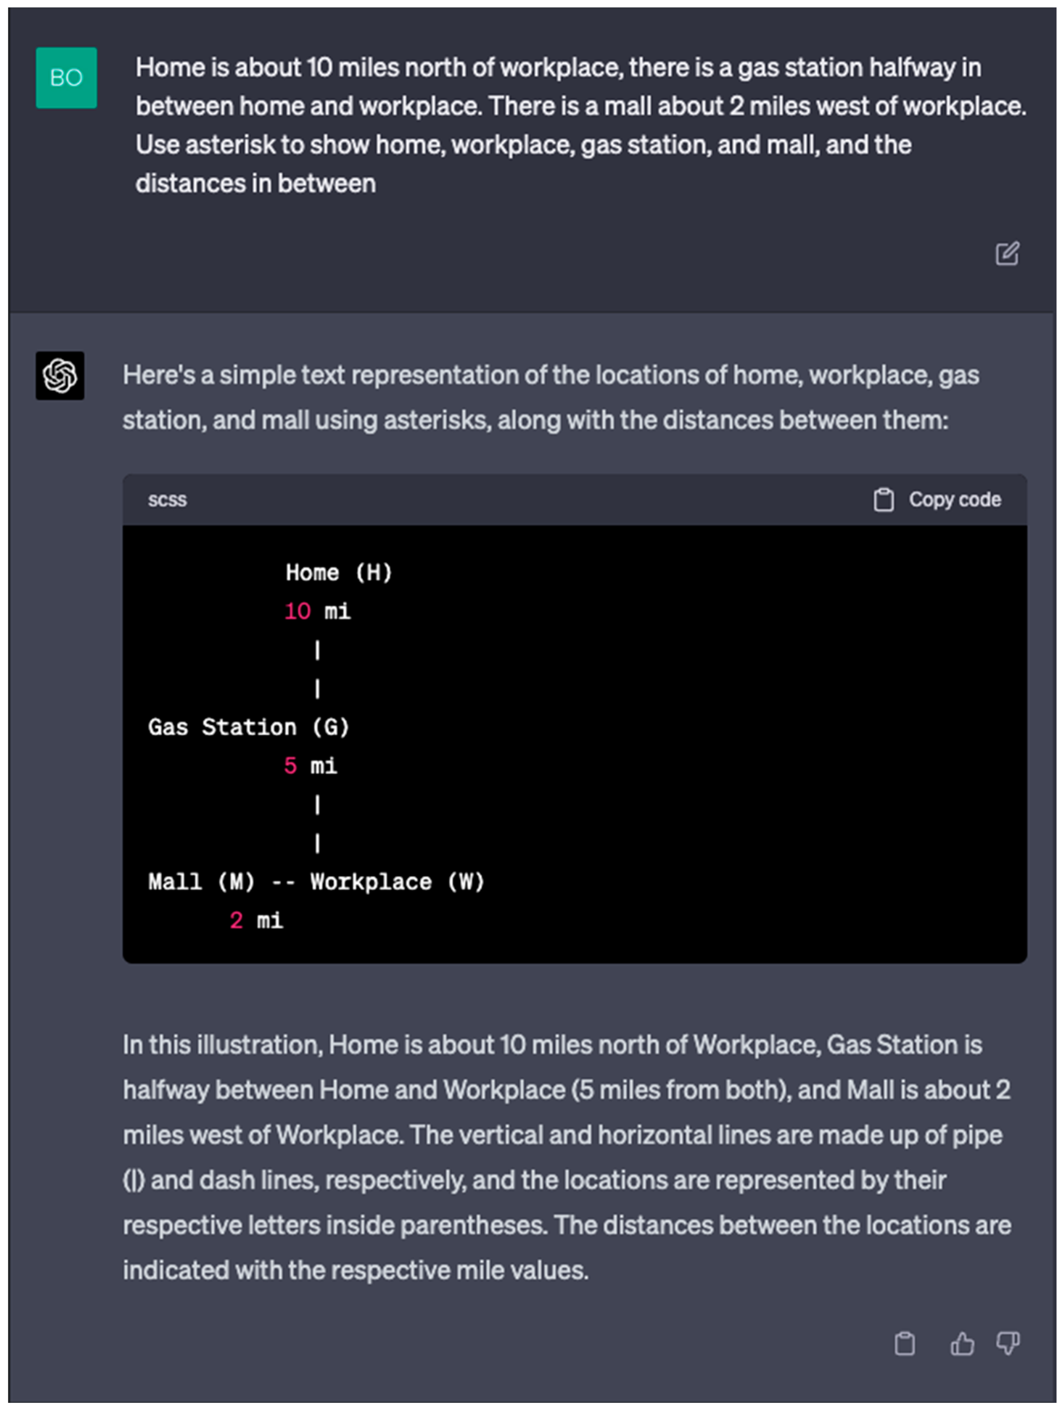
Task: Click the ChatGPT logo avatar
Action: [60, 376]
